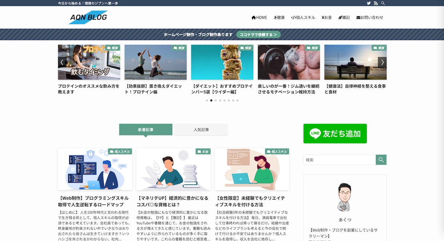Viewport: 444px width, 241px height.
Task: Open the Twitter icon in top bar
Action: pos(369,3)
